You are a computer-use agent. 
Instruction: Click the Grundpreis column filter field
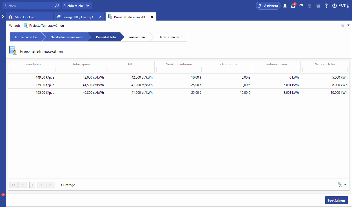coord(33,70)
